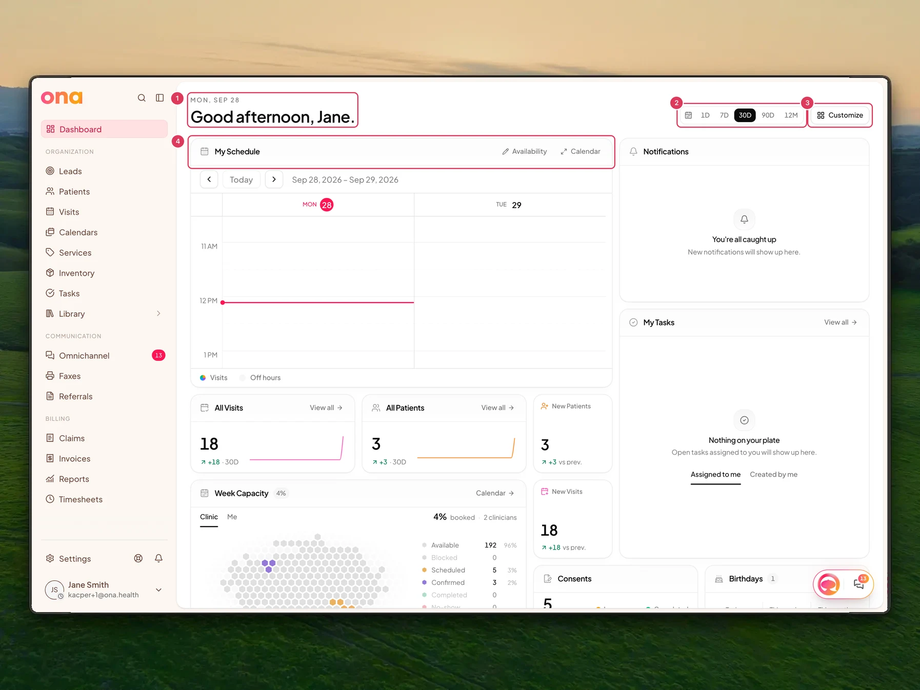This screenshot has height=690, width=920.
Task: Select Created by me tab
Action: [x=773, y=475]
